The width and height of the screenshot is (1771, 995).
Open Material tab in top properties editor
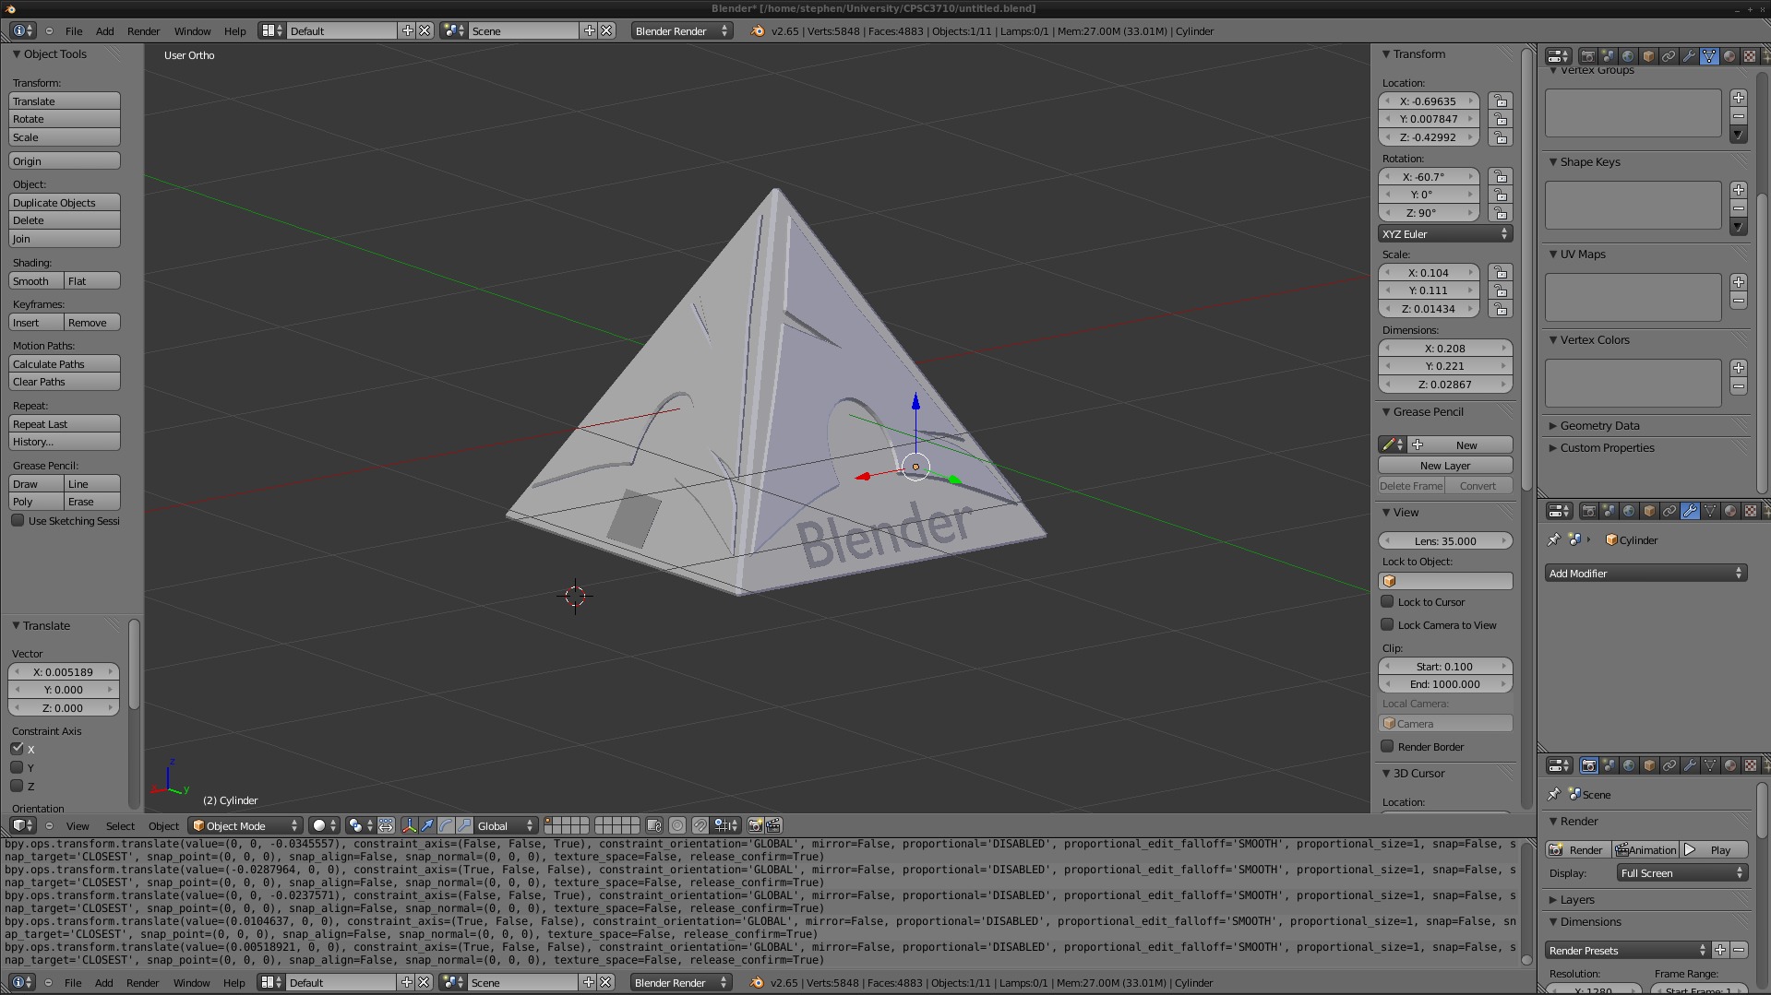pyautogui.click(x=1729, y=56)
